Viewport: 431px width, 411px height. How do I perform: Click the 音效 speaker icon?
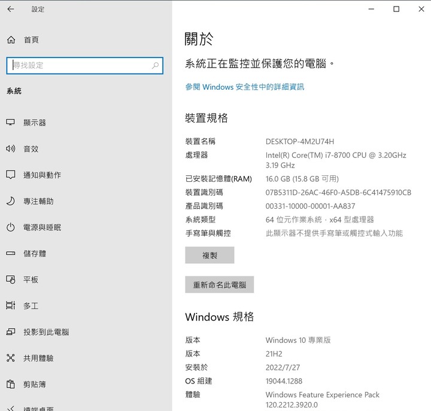(x=10, y=148)
